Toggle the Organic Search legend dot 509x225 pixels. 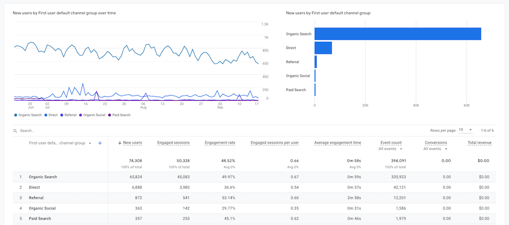pos(16,115)
